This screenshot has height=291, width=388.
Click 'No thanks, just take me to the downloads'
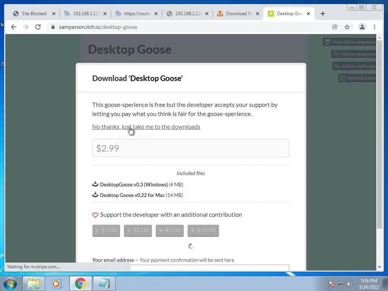tap(146, 127)
